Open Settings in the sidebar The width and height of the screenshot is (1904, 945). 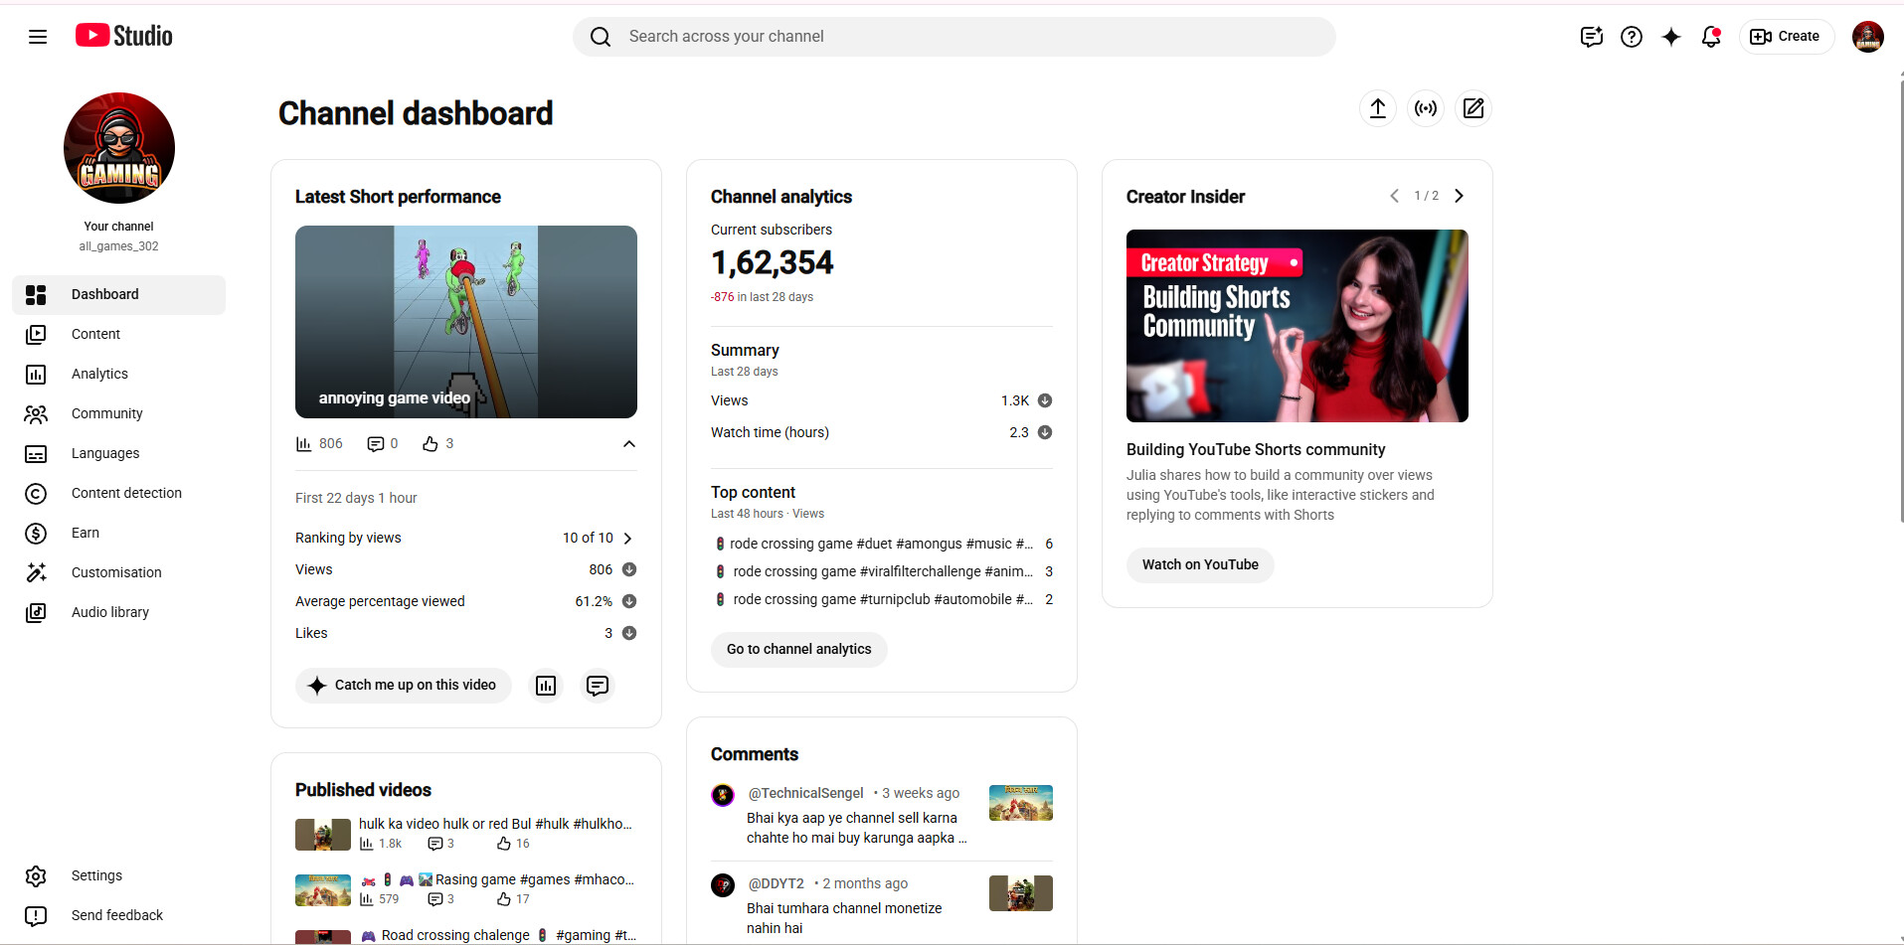pyautogui.click(x=119, y=876)
